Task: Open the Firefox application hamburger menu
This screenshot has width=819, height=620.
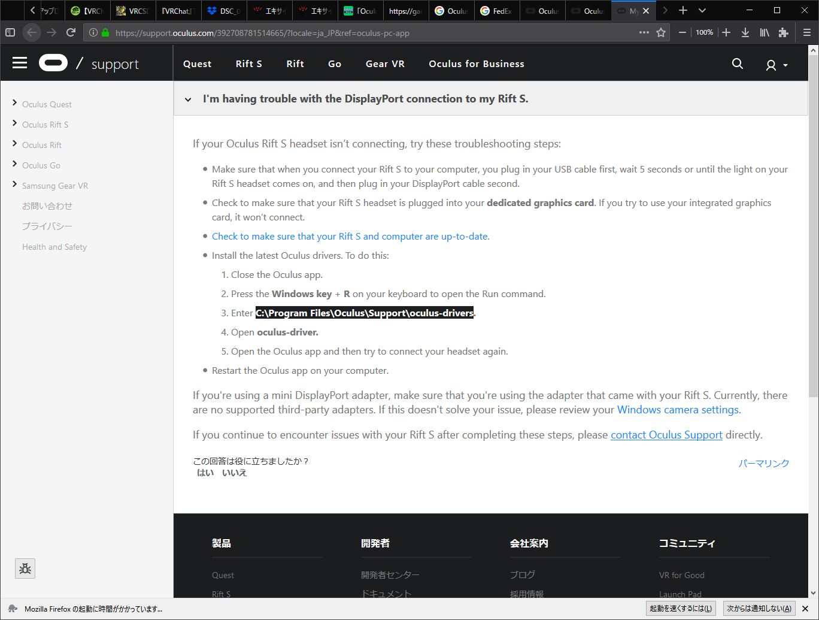Action: [807, 32]
